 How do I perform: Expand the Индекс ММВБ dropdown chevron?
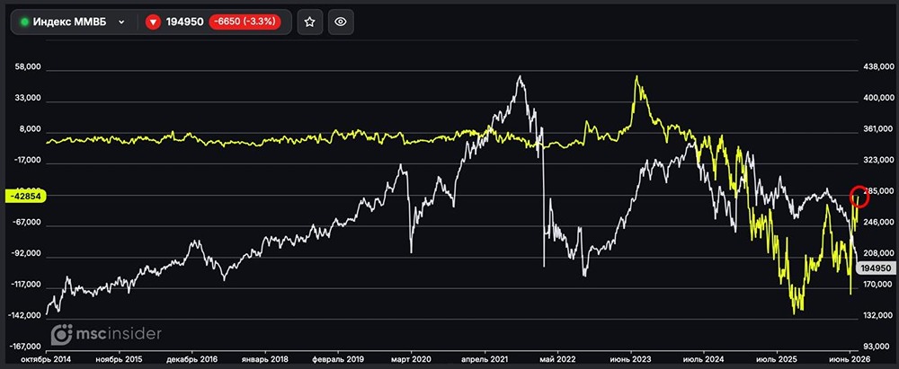pyautogui.click(x=121, y=22)
